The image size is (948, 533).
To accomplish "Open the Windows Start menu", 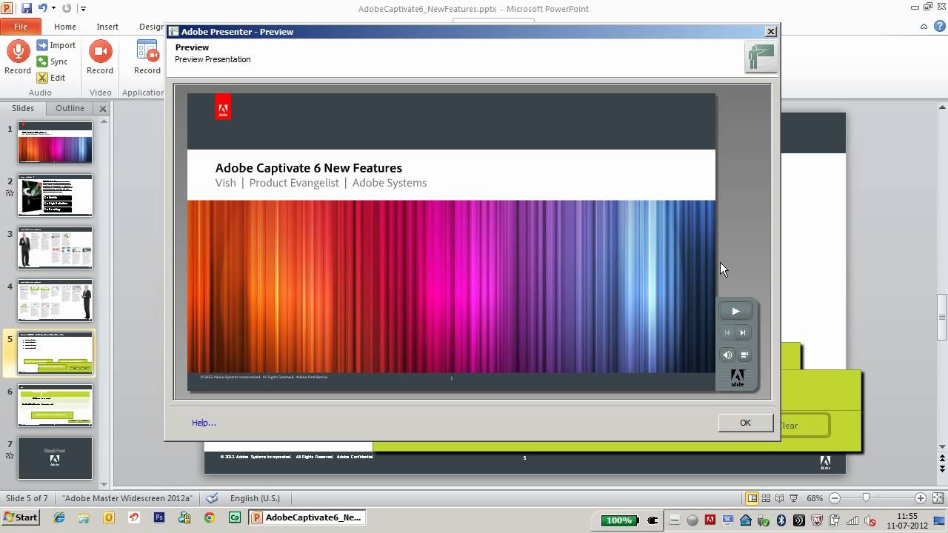I will tap(21, 517).
